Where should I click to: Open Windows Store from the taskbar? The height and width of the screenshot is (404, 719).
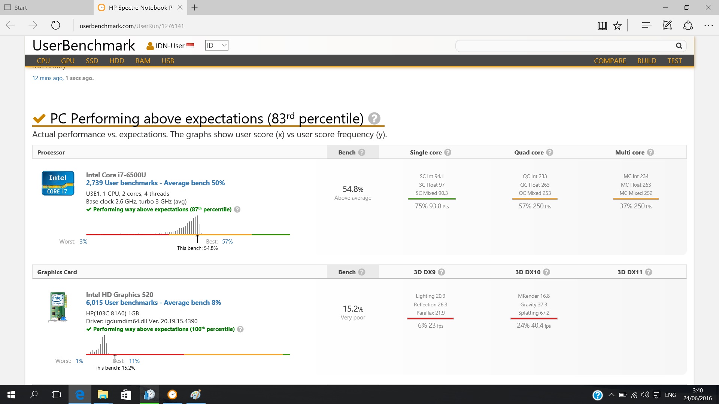(126, 395)
